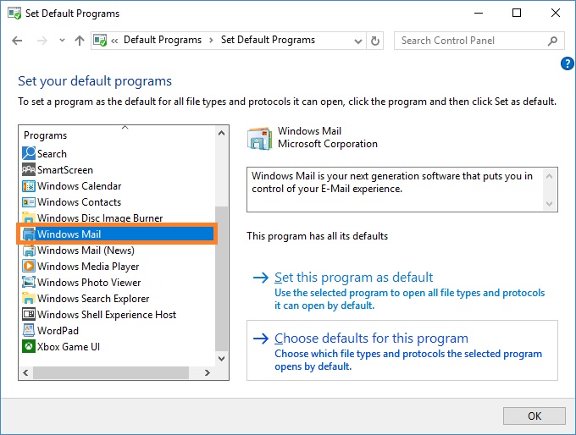The height and width of the screenshot is (435, 576).
Task: Click Set Default Programs breadcrumb
Action: (x=268, y=40)
